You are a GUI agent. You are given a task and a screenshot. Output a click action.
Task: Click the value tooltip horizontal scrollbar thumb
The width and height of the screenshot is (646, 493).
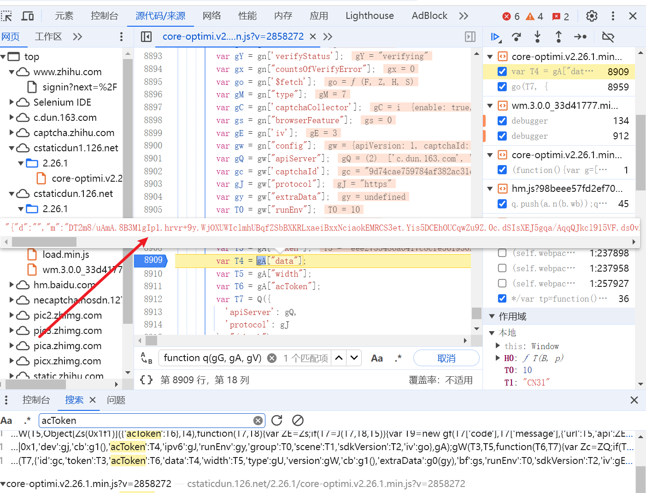44,242
